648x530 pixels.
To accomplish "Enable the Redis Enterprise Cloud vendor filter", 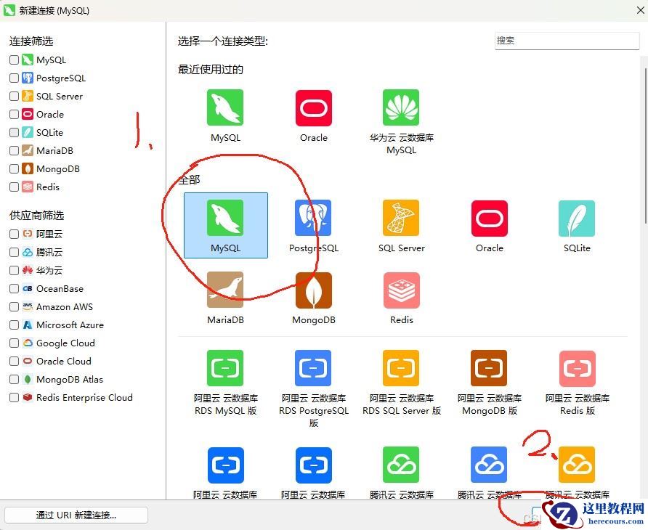I will click(x=14, y=398).
